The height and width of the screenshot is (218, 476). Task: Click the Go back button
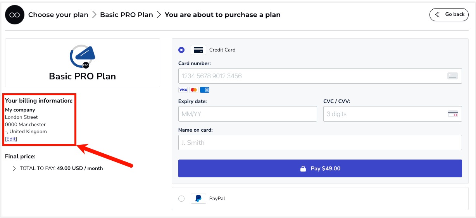pyautogui.click(x=449, y=14)
